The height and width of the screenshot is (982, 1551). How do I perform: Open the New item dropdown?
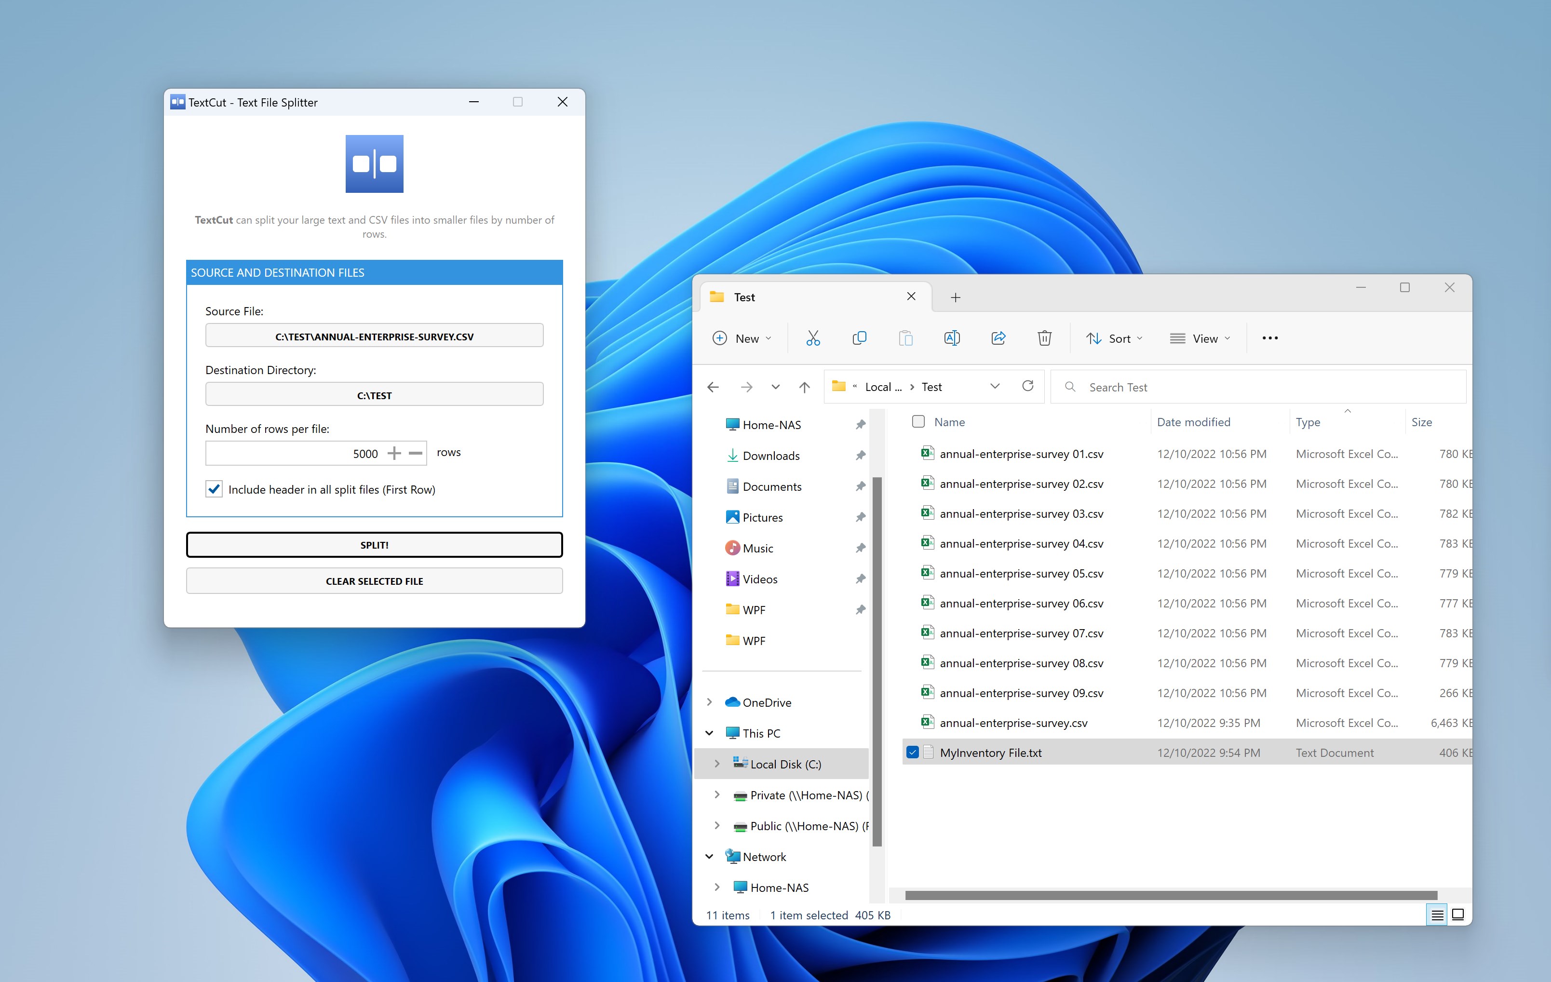[742, 338]
